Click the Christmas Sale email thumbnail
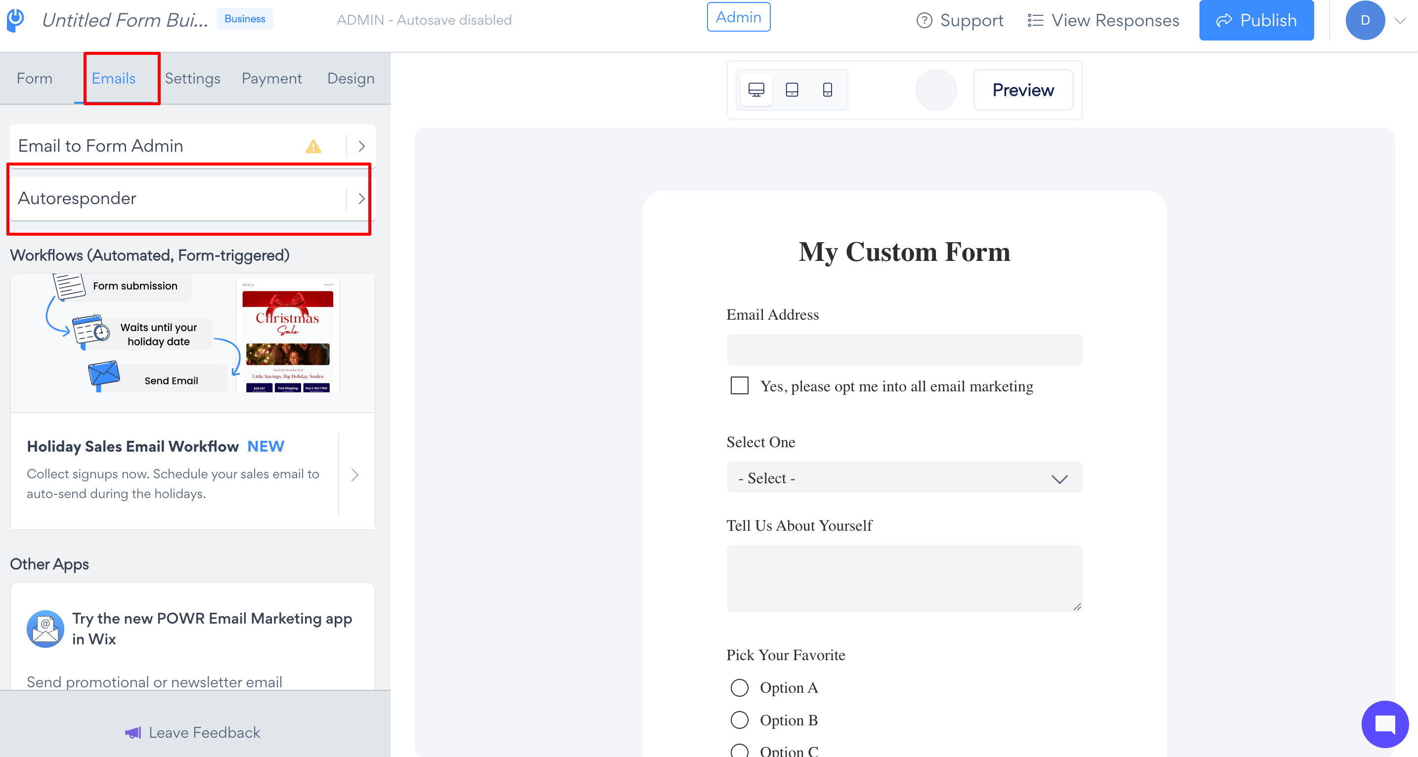Viewport: 1418px width, 757px height. point(288,336)
